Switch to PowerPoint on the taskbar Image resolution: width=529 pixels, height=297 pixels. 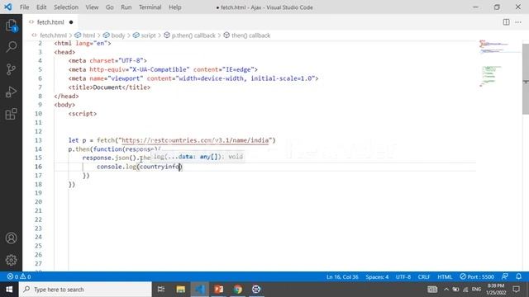[218, 290]
